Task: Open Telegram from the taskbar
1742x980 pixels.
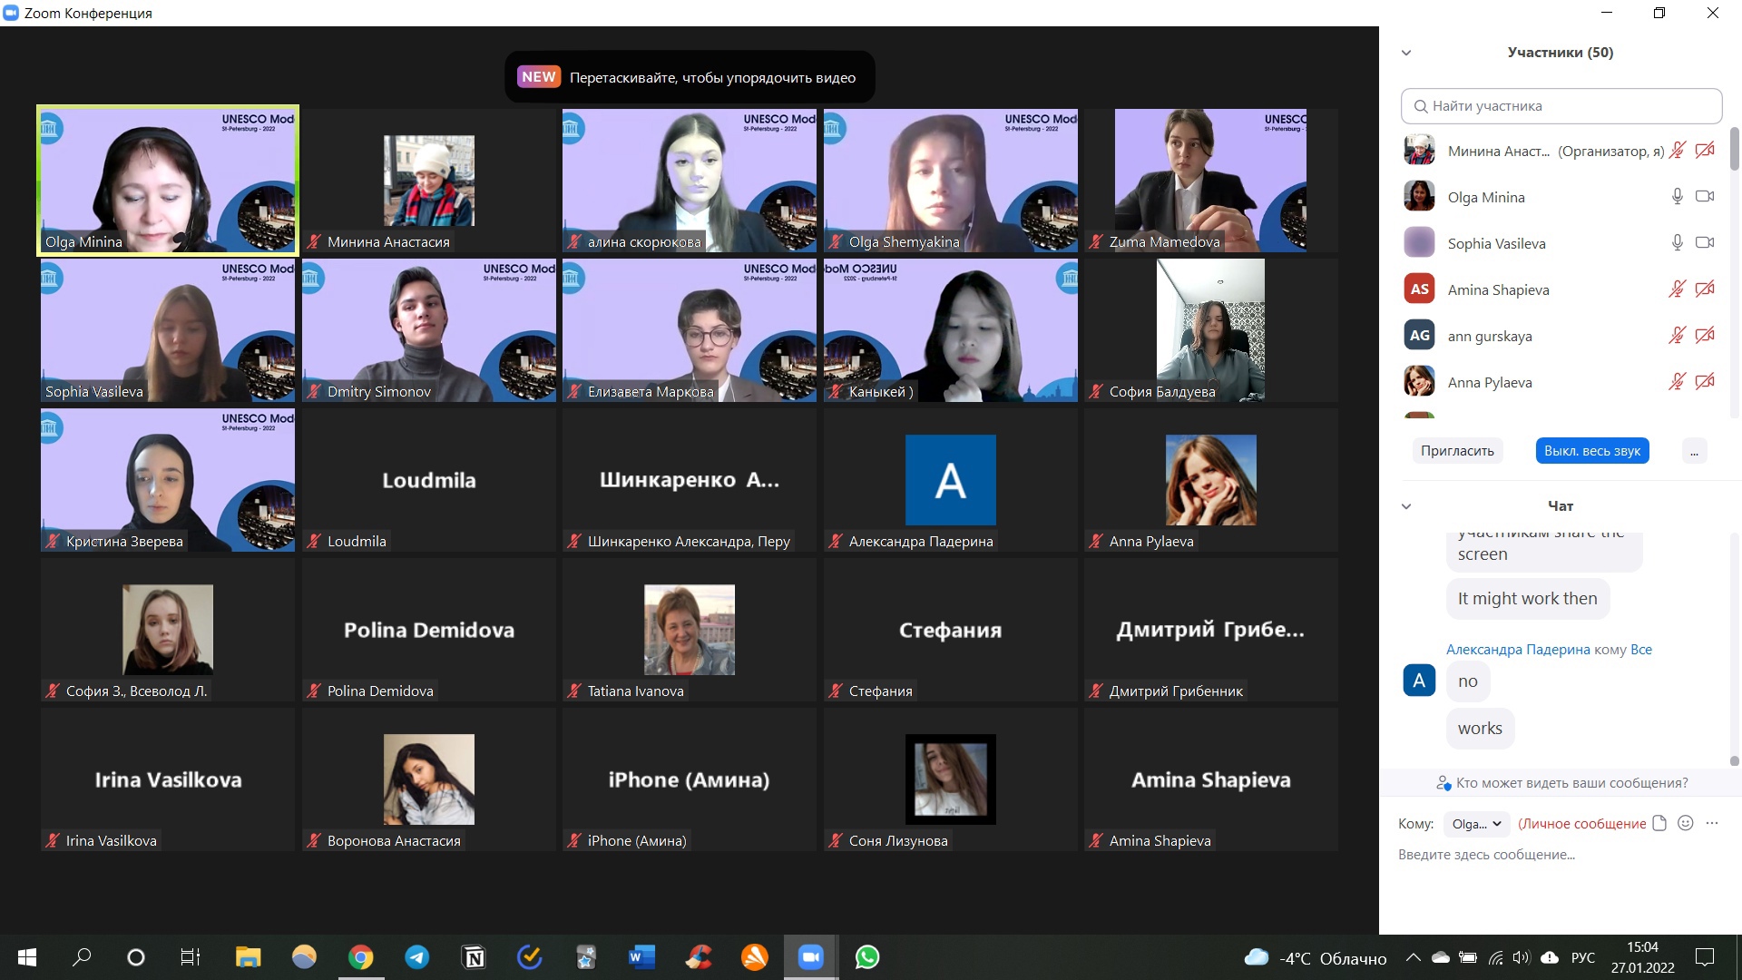Action: point(416,957)
